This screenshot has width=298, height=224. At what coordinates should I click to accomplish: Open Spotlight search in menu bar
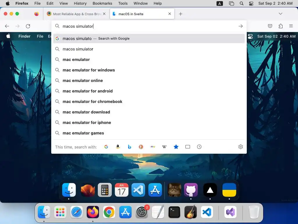click(x=241, y=3)
